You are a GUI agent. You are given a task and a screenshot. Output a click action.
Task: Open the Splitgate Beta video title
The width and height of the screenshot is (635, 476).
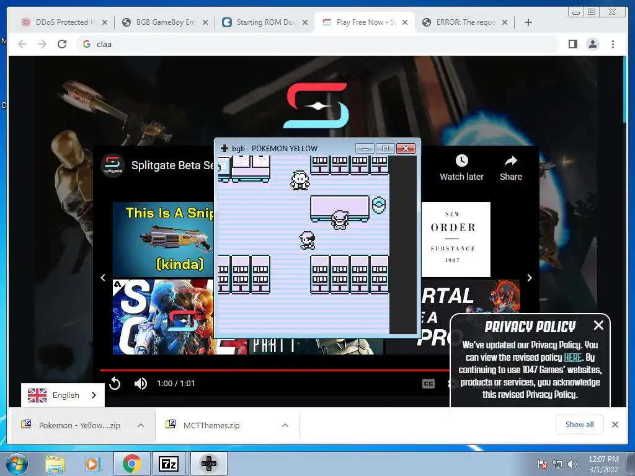point(172,165)
